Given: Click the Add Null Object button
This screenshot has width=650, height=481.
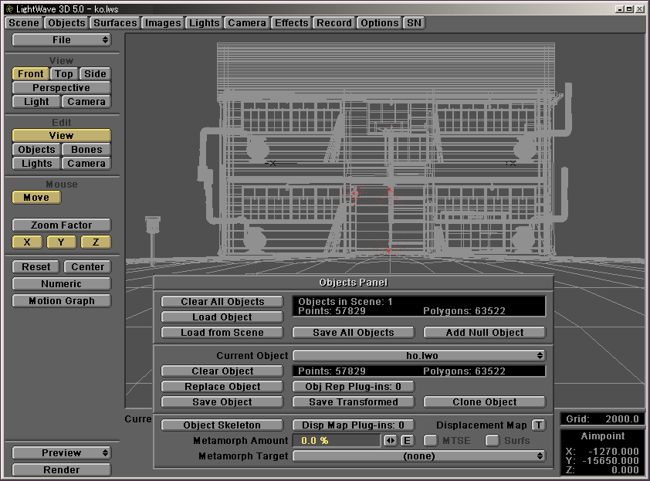Looking at the screenshot, I should pos(485,333).
